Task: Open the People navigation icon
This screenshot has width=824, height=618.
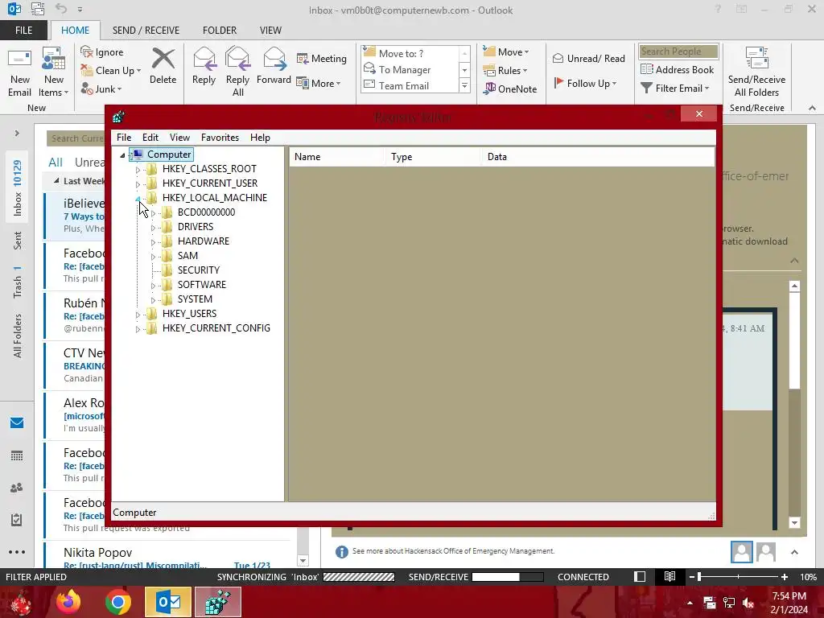Action: 17,488
